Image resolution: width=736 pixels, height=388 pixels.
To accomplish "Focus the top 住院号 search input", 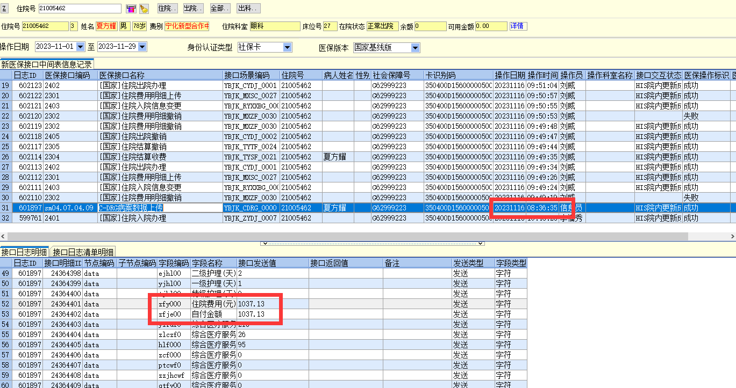I will coord(80,9).
